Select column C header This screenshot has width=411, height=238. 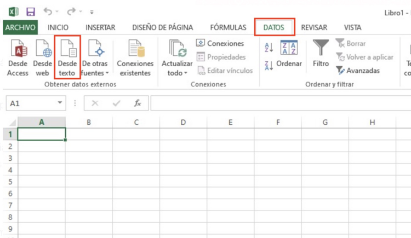pos(136,122)
